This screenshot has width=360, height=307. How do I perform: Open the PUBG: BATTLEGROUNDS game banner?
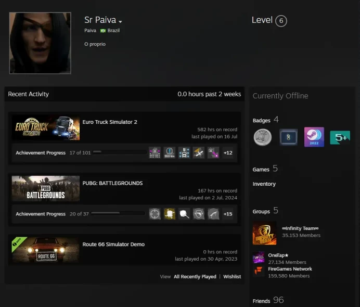point(46,188)
